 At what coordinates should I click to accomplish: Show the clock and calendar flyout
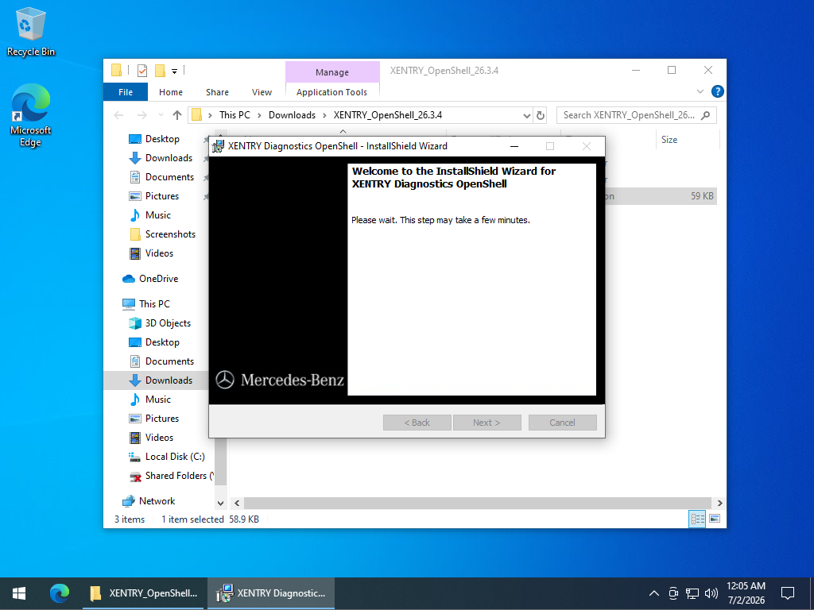click(x=746, y=593)
